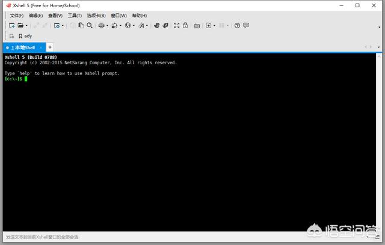The height and width of the screenshot is (245, 385).
Task: Expand the Open session dropdown arrow
Action: tap(26, 25)
